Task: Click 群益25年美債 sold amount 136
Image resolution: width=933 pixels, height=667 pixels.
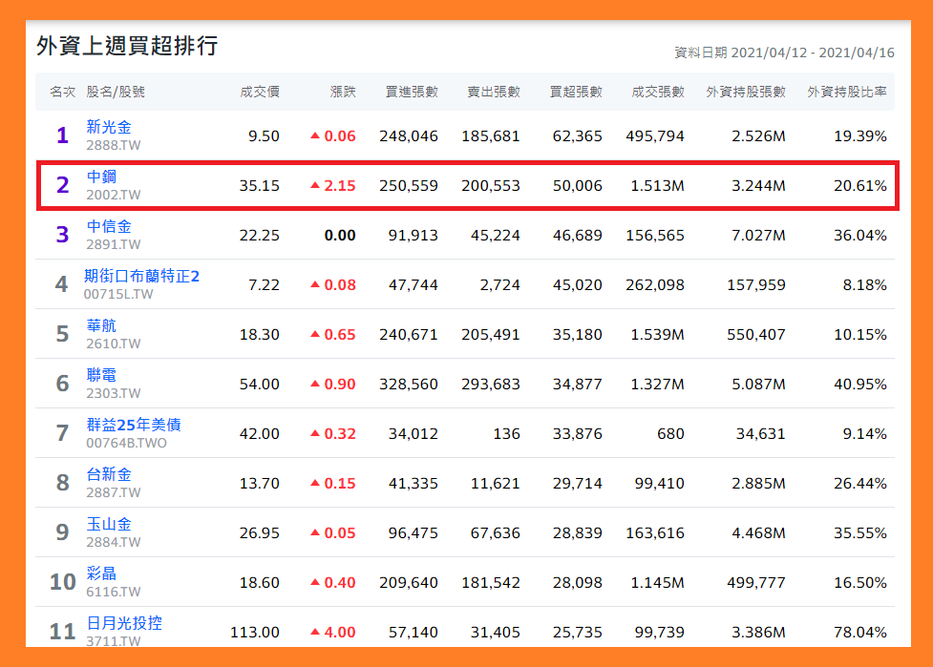Action: click(x=506, y=434)
